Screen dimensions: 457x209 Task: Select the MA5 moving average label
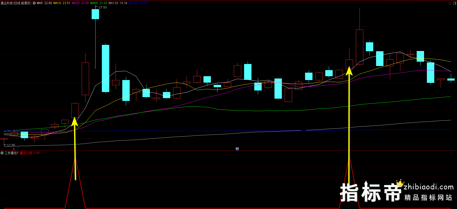[x=44, y=3]
